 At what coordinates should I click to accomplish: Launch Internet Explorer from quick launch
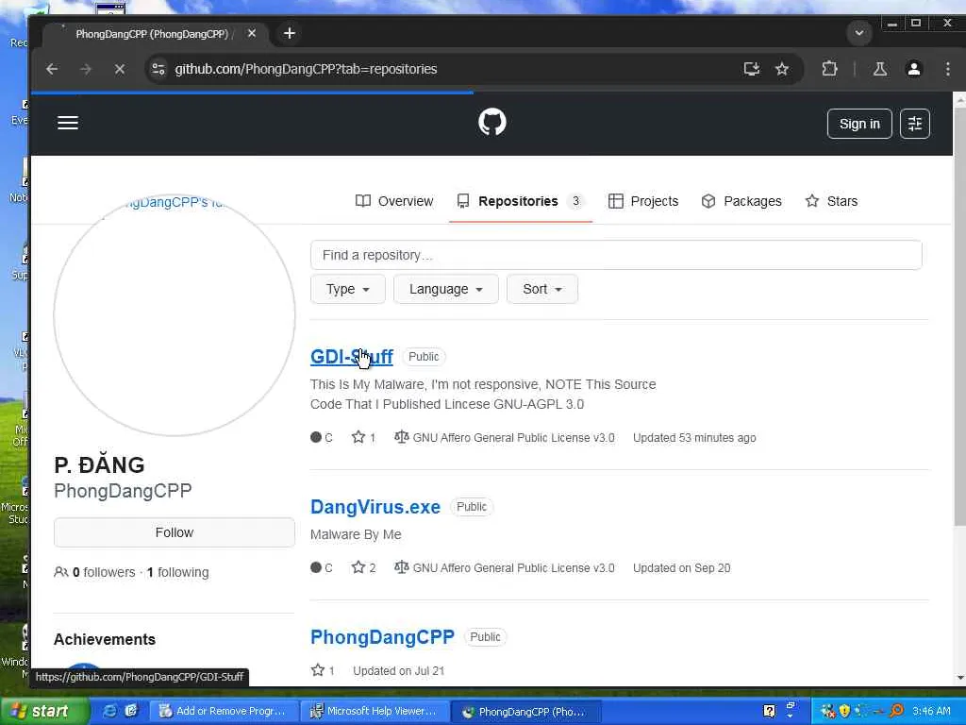coord(110,711)
